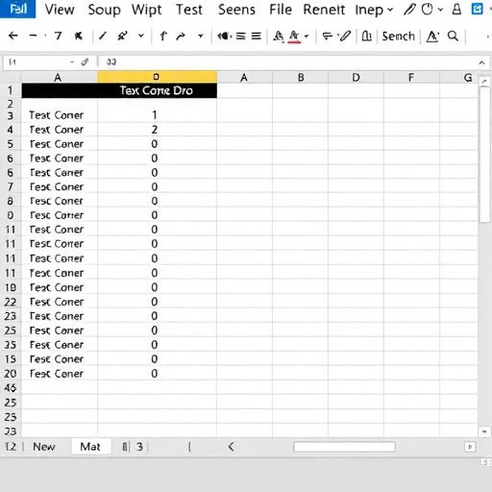Image resolution: width=492 pixels, height=492 pixels.
Task: Collapse the formula bar chevron
Action: tap(481, 62)
